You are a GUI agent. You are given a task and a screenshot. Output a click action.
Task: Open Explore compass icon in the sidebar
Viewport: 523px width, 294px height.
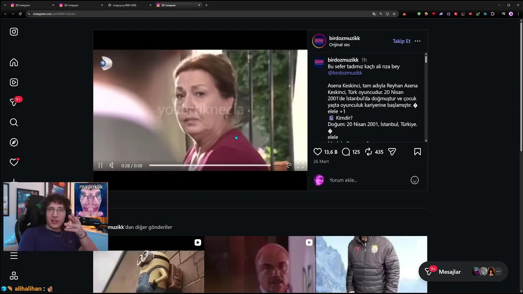pyautogui.click(x=14, y=143)
